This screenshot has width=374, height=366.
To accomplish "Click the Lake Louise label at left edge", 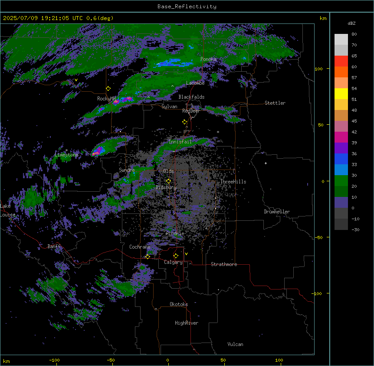I will click(8, 210).
